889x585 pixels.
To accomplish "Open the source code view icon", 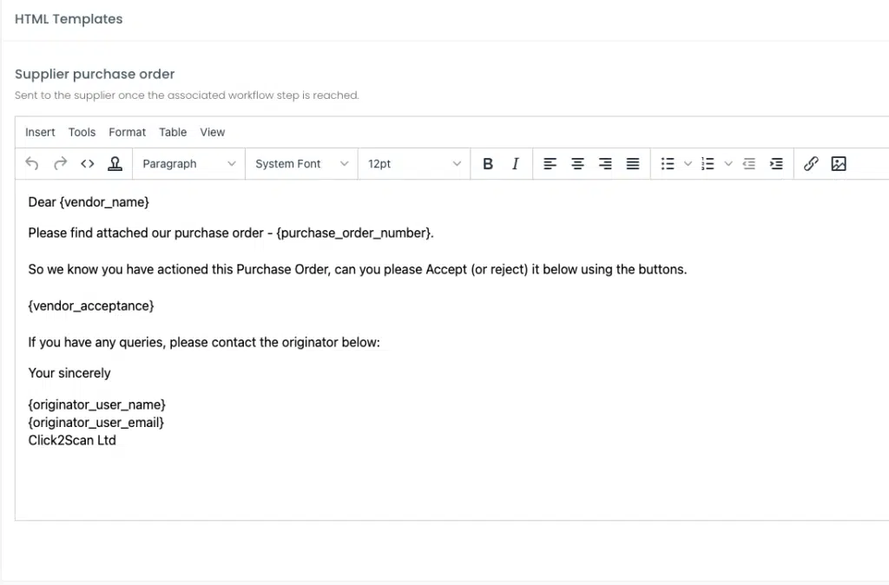I will pyautogui.click(x=88, y=164).
